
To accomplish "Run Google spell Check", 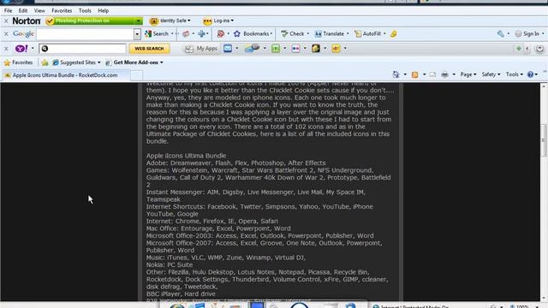I will [293, 34].
